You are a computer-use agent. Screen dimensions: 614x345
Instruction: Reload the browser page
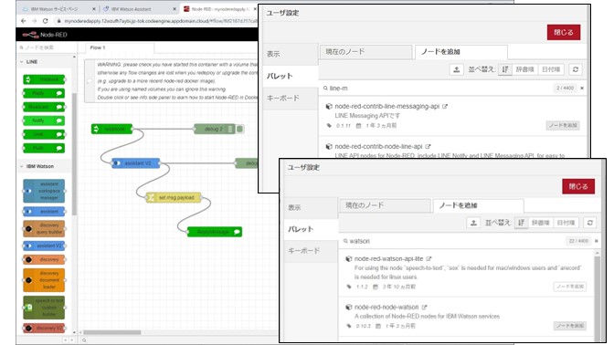pos(46,21)
